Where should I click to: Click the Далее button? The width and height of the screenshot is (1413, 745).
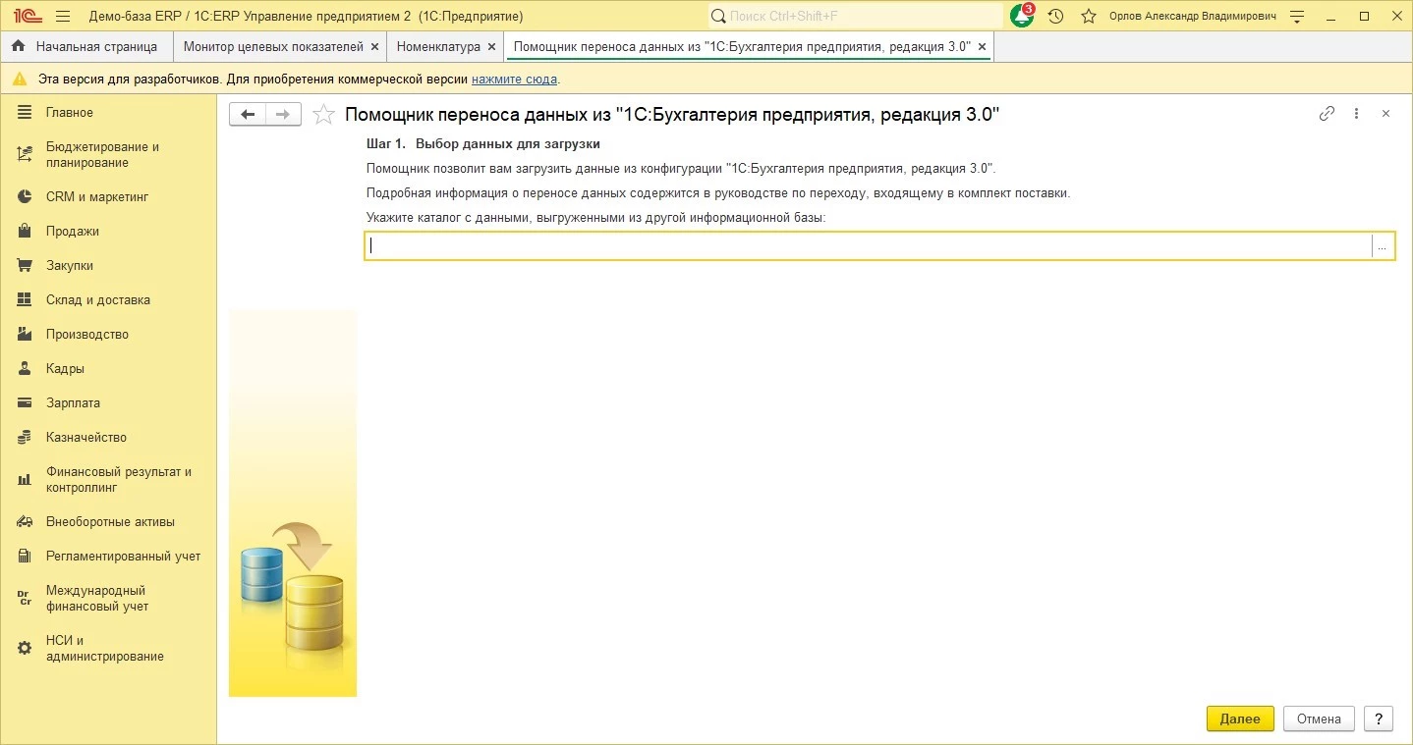1240,718
